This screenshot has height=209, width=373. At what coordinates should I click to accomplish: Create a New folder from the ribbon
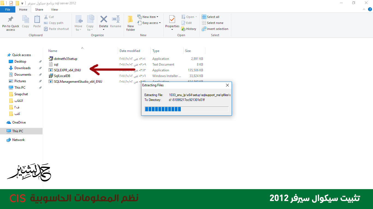pyautogui.click(x=131, y=23)
